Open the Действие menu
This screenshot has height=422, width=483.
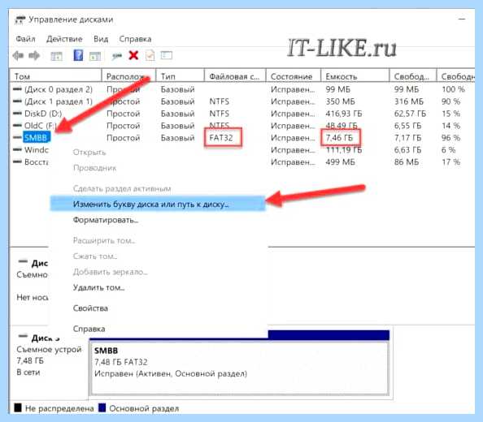(x=64, y=39)
